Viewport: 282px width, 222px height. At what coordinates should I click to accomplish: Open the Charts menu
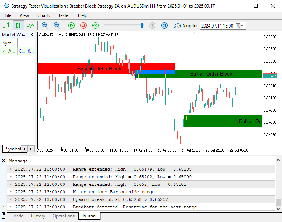point(44,15)
